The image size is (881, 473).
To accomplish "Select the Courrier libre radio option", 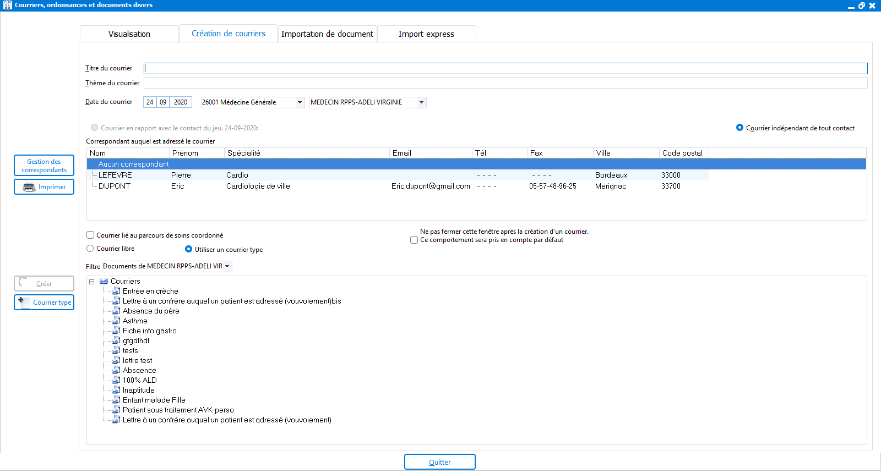I will [90, 249].
